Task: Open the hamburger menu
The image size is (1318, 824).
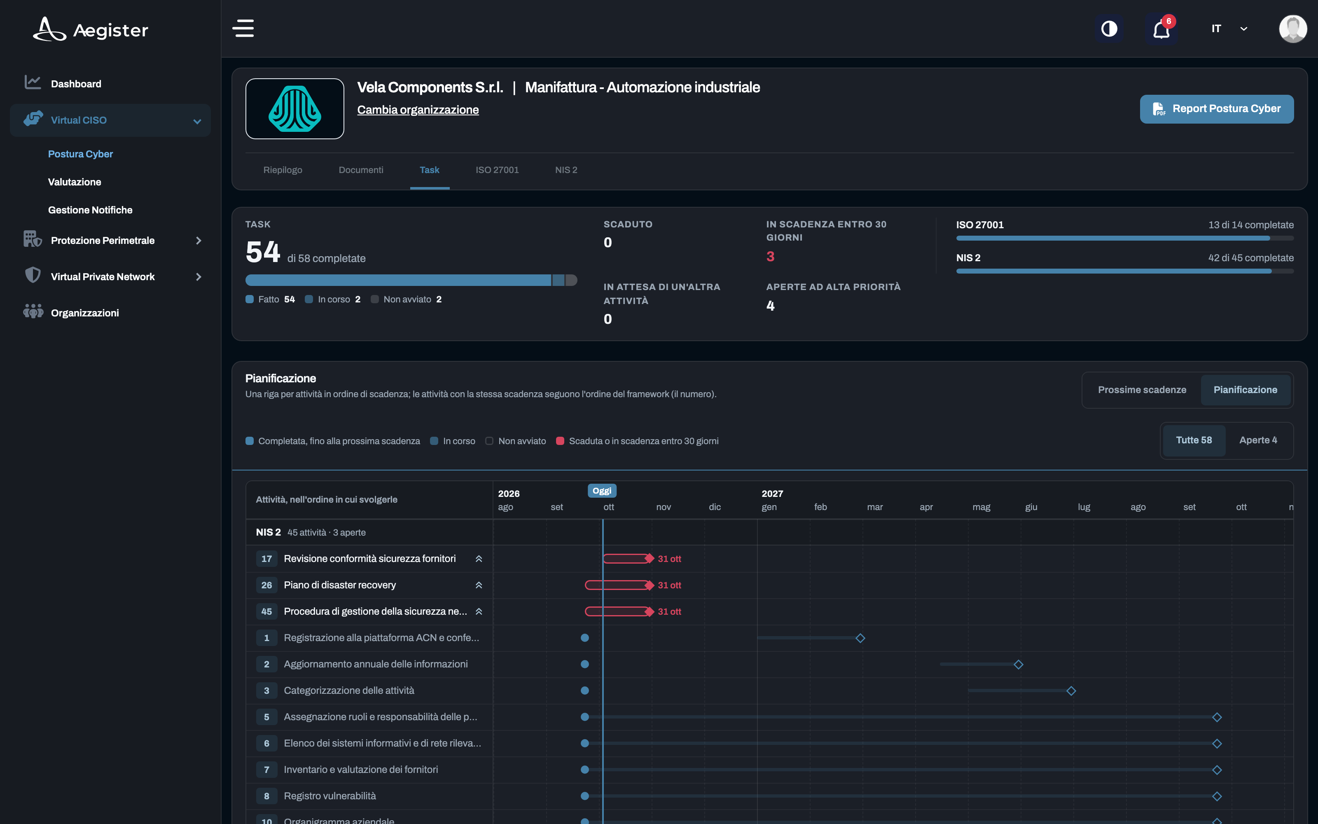Action: [x=243, y=28]
